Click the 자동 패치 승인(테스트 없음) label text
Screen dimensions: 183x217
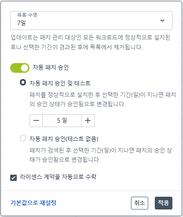64,139
